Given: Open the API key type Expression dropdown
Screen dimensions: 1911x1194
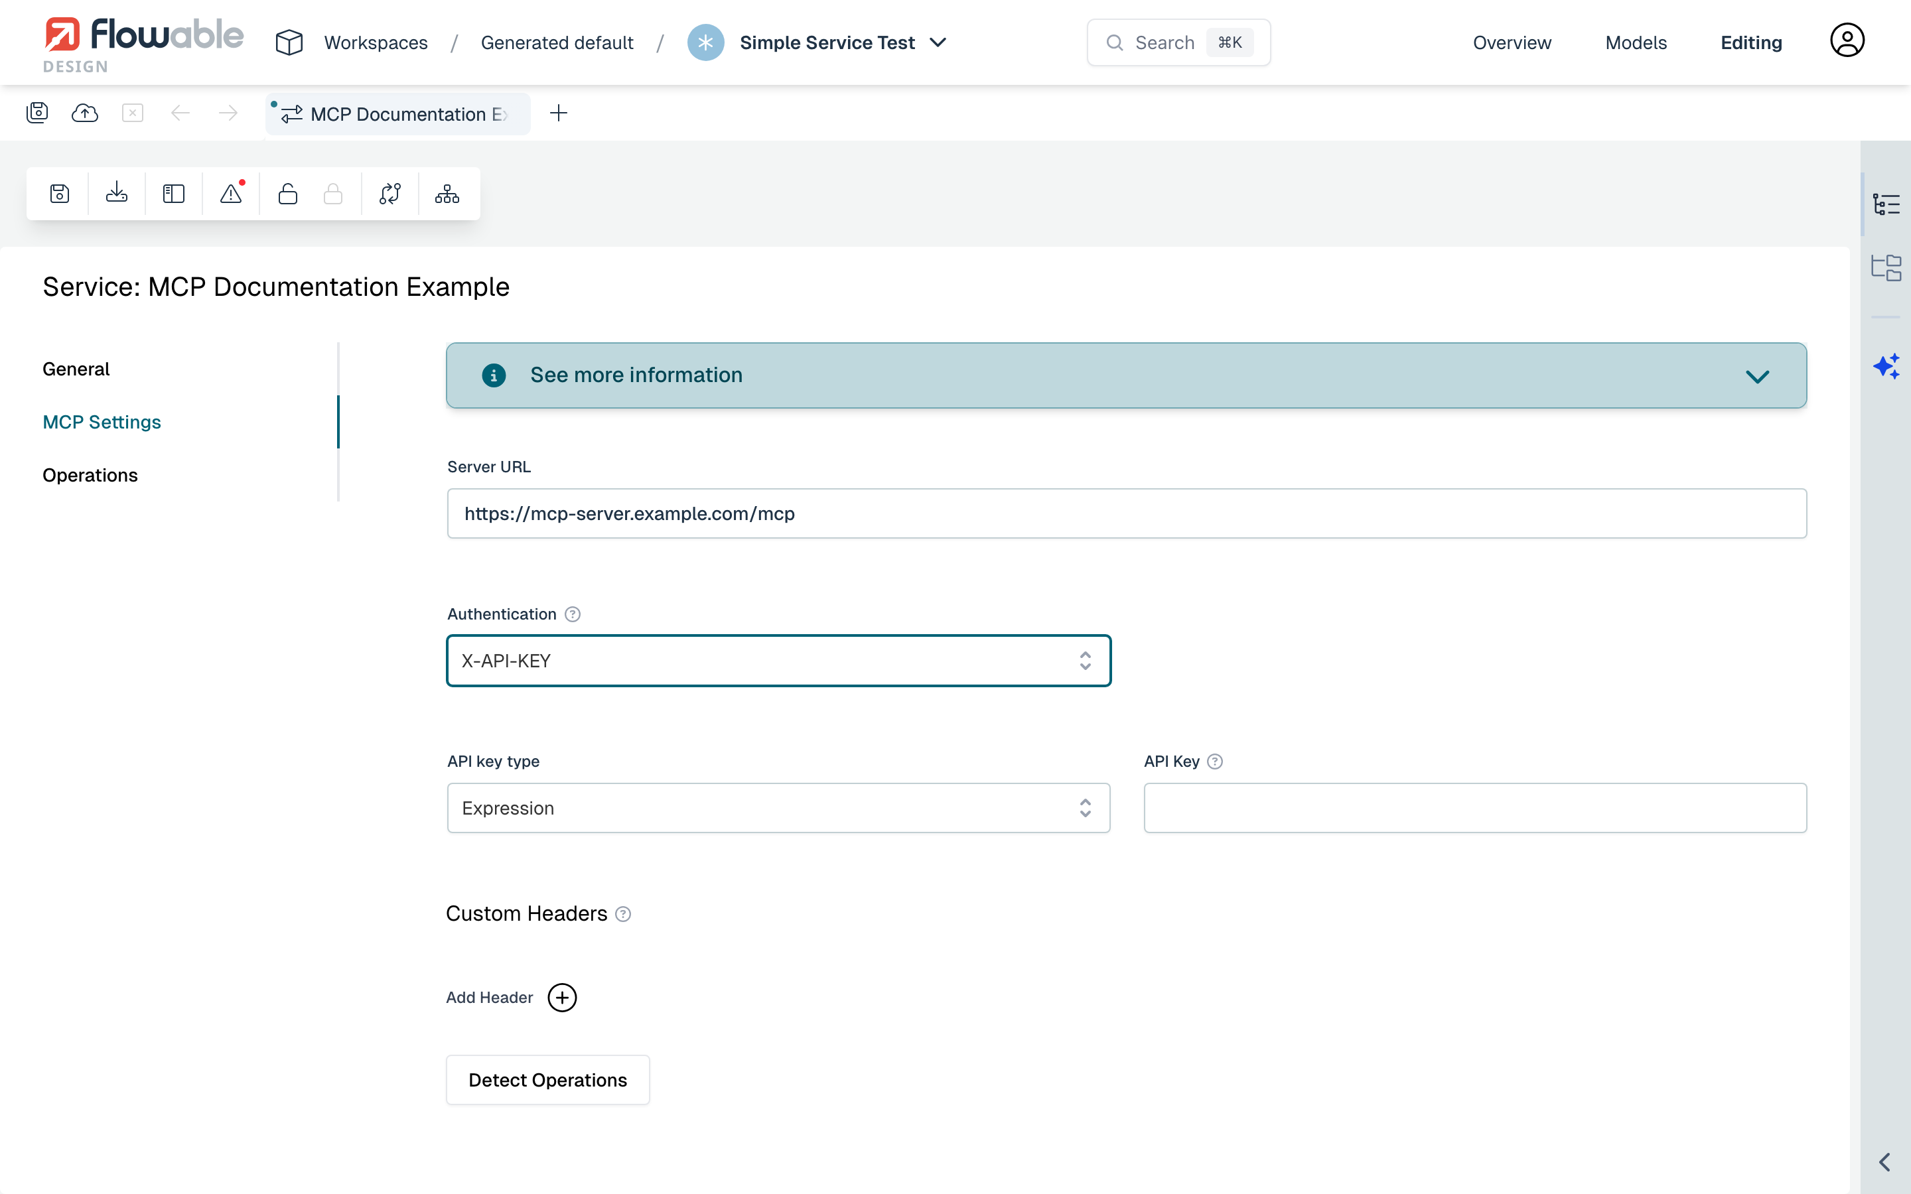Looking at the screenshot, I should coord(778,807).
